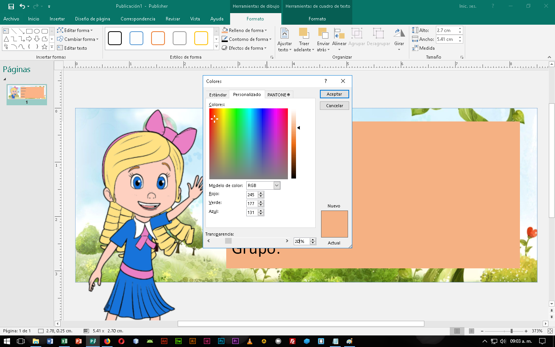Switch to the Estándar tab in Colores
The width and height of the screenshot is (555, 347).
coord(218,95)
